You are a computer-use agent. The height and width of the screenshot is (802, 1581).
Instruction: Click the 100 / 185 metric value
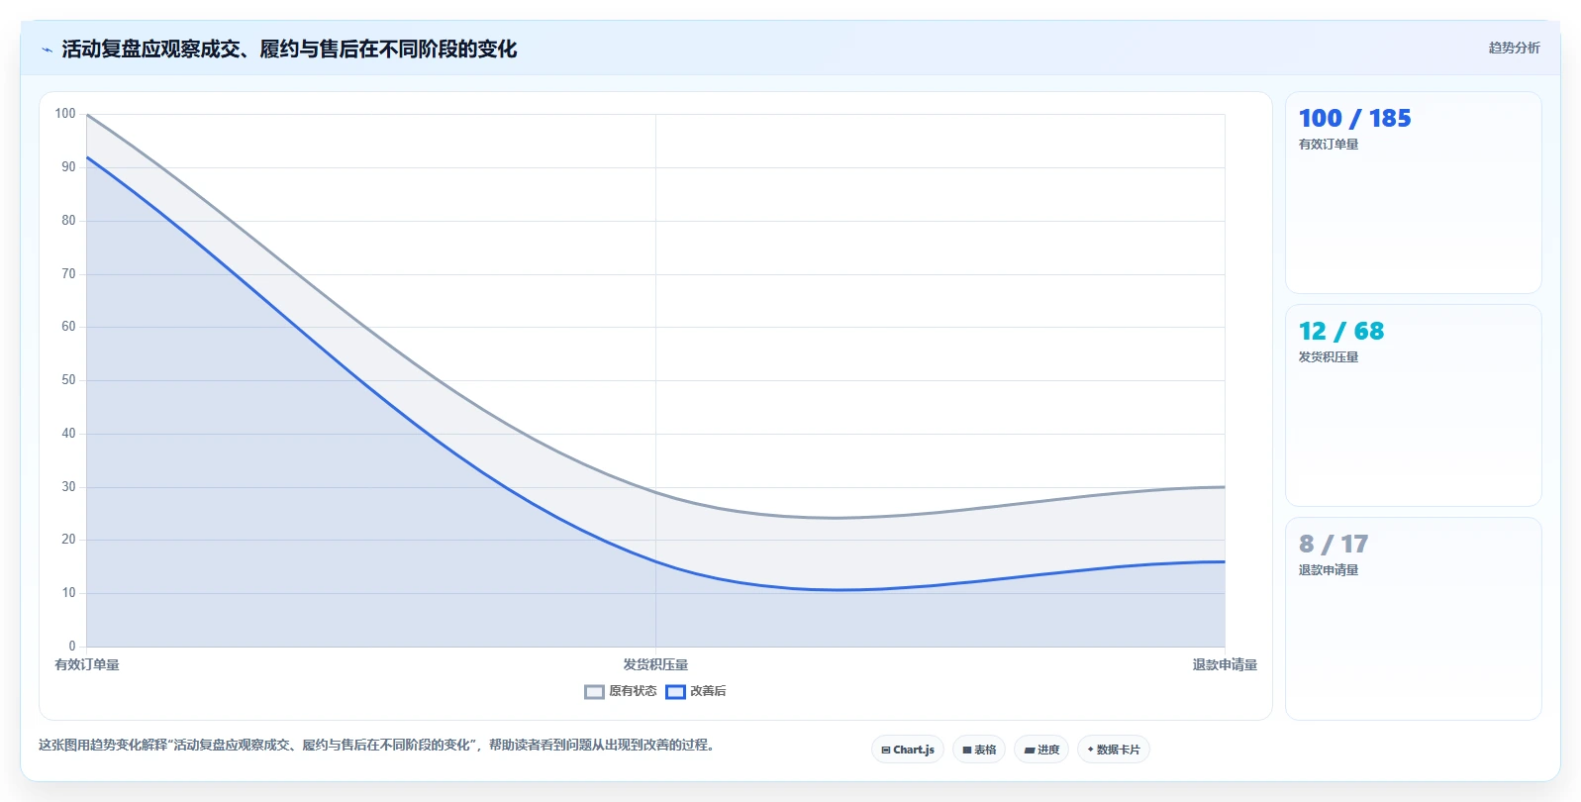[1354, 119]
